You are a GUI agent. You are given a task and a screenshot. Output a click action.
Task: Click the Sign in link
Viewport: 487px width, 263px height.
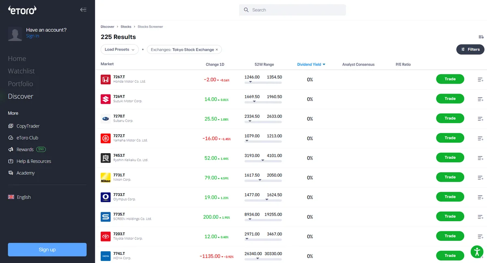(32, 36)
